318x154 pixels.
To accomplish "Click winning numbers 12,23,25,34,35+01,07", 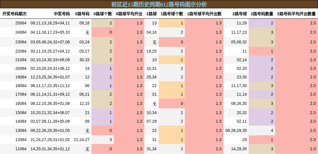I will (50, 77).
